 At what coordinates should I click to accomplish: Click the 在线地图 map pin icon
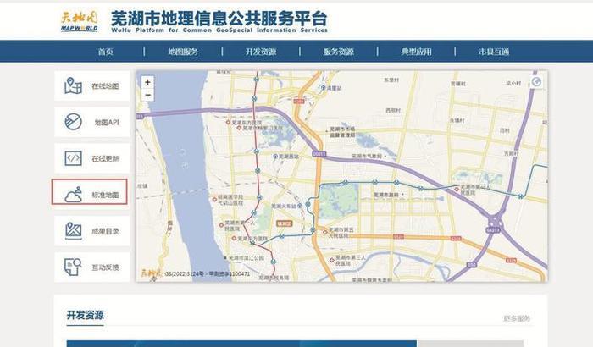tap(73, 85)
